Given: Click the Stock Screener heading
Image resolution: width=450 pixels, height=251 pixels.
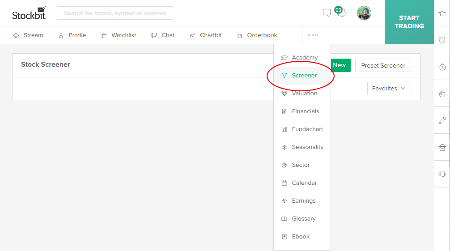Looking at the screenshot, I should 45,64.
